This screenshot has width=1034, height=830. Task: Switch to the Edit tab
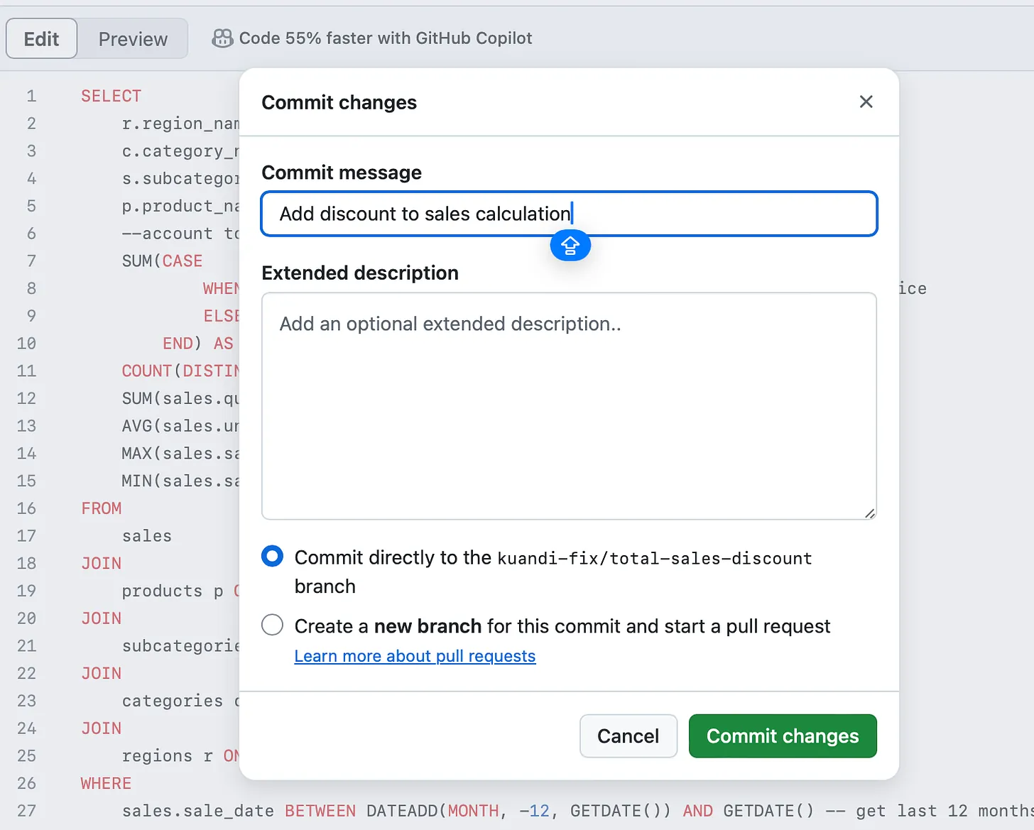tap(41, 39)
